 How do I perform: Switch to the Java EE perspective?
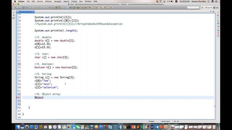[209, 8]
